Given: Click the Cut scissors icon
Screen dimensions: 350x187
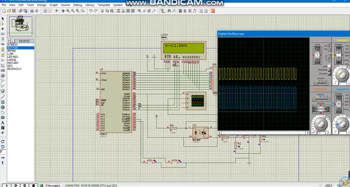Looking at the screenshot, I should click(x=102, y=11).
